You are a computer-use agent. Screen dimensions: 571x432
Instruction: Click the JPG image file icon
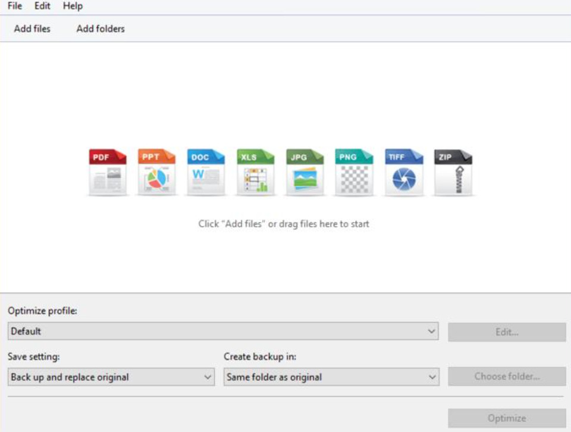point(305,172)
